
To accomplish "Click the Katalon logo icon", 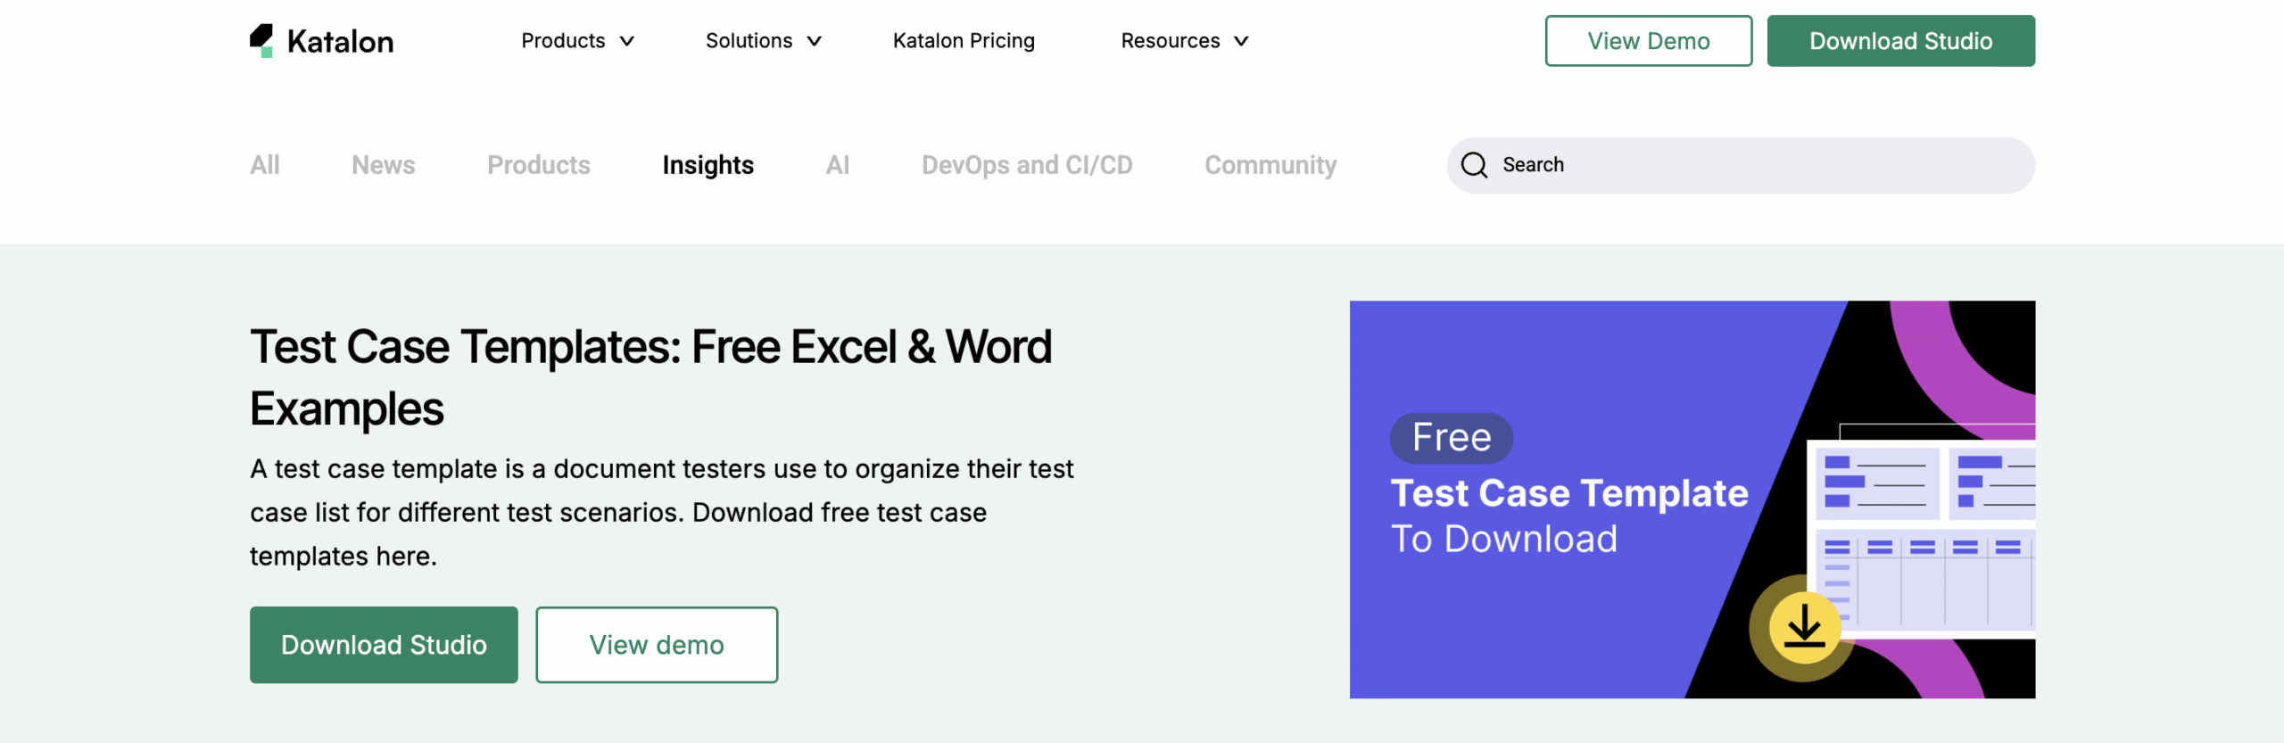I will tap(261, 41).
